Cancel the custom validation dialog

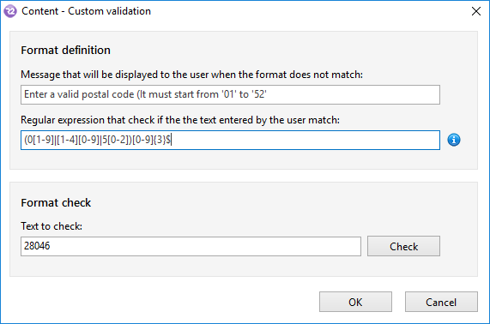point(441,302)
